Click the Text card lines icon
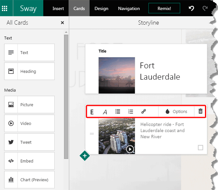218x190 pixels. click(11, 52)
